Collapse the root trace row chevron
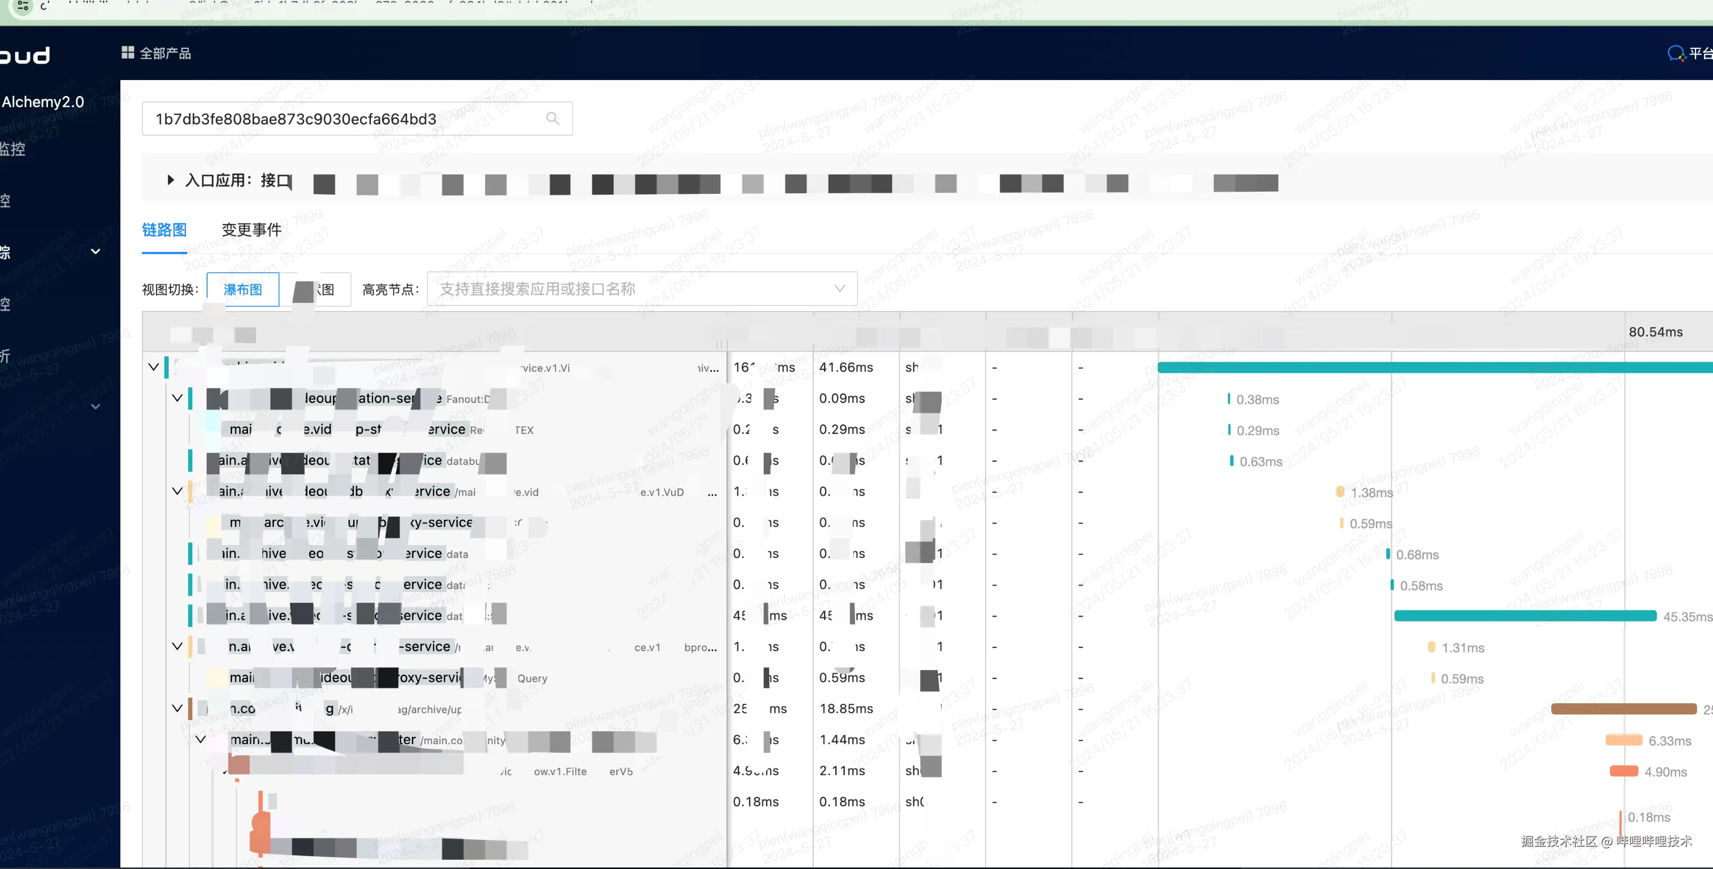 click(154, 367)
